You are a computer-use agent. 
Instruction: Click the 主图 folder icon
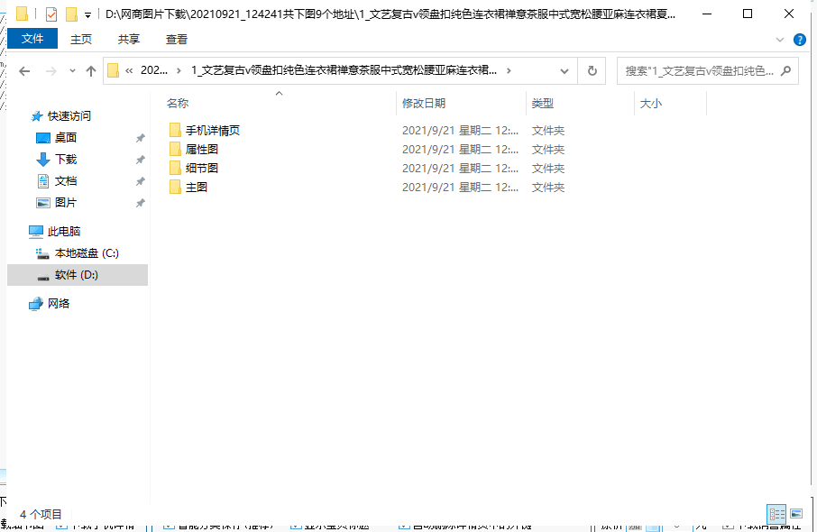[x=174, y=188]
